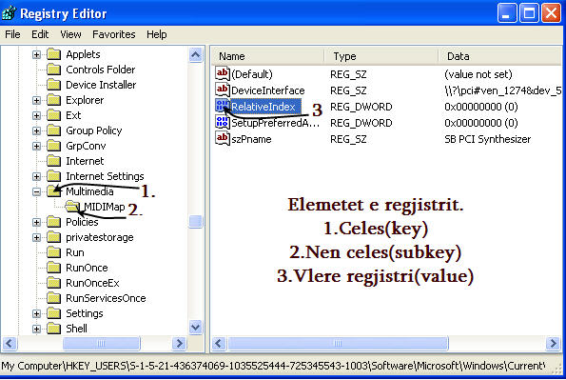Click values pane horizontal scrollbar thumb
This screenshot has height=380, width=566.
click(338, 343)
